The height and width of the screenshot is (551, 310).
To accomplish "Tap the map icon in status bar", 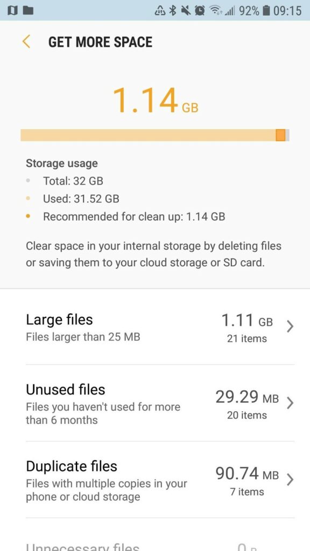I will (x=12, y=11).
